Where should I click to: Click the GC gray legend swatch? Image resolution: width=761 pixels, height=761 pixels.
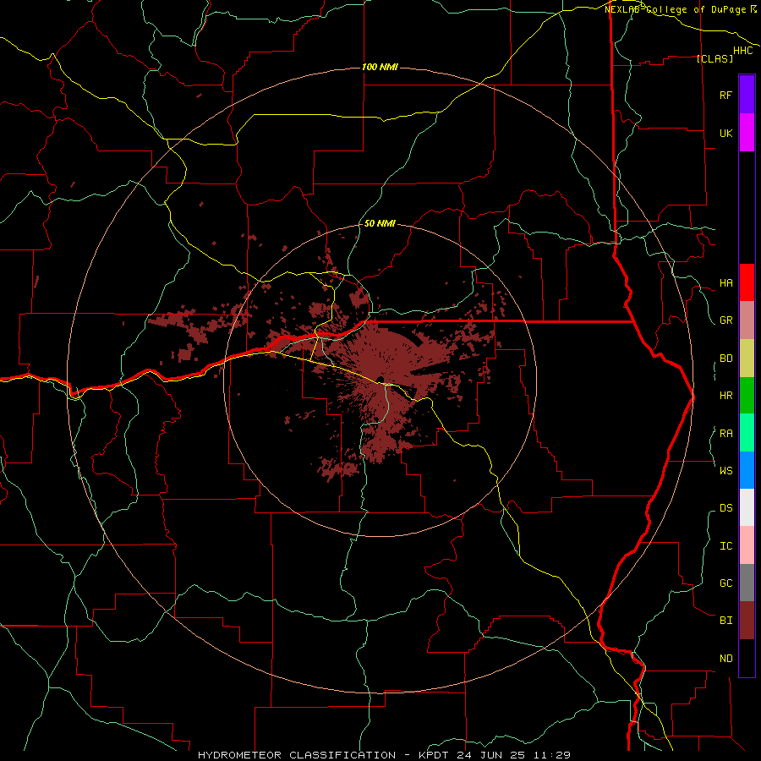[747, 583]
